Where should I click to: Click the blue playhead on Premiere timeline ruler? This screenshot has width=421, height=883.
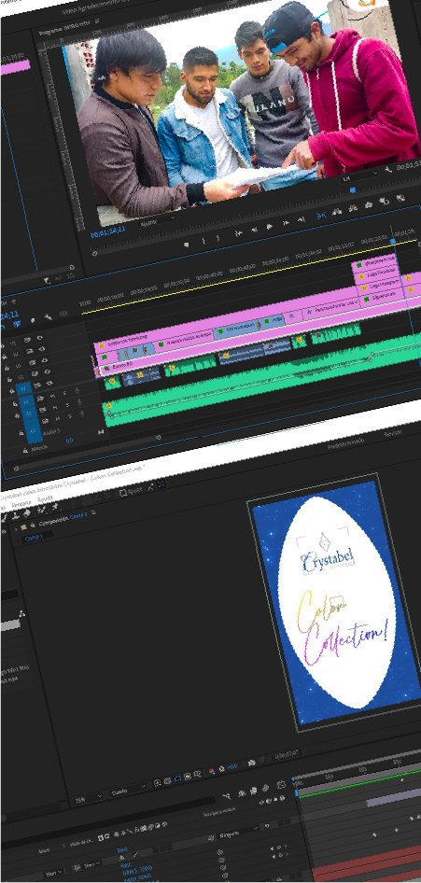point(393,241)
